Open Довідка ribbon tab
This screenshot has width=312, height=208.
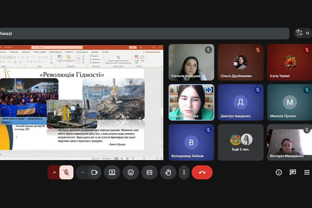tap(95, 52)
